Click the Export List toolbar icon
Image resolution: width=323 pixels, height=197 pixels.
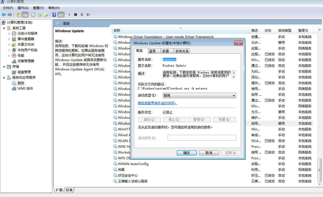46,15
